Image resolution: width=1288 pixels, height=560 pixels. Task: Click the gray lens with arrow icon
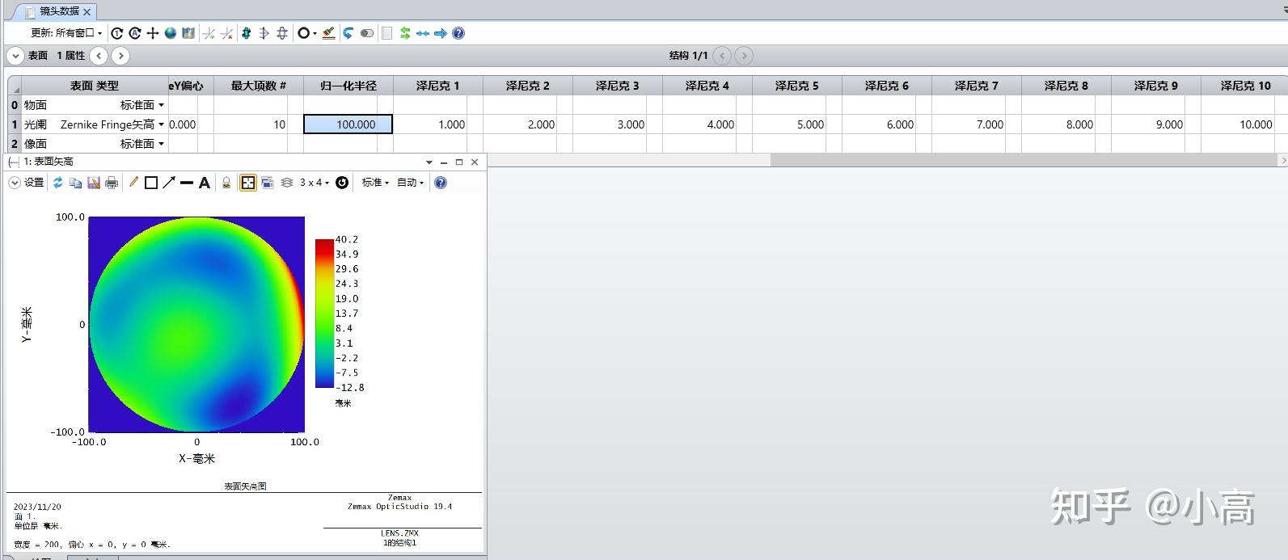(x=264, y=33)
